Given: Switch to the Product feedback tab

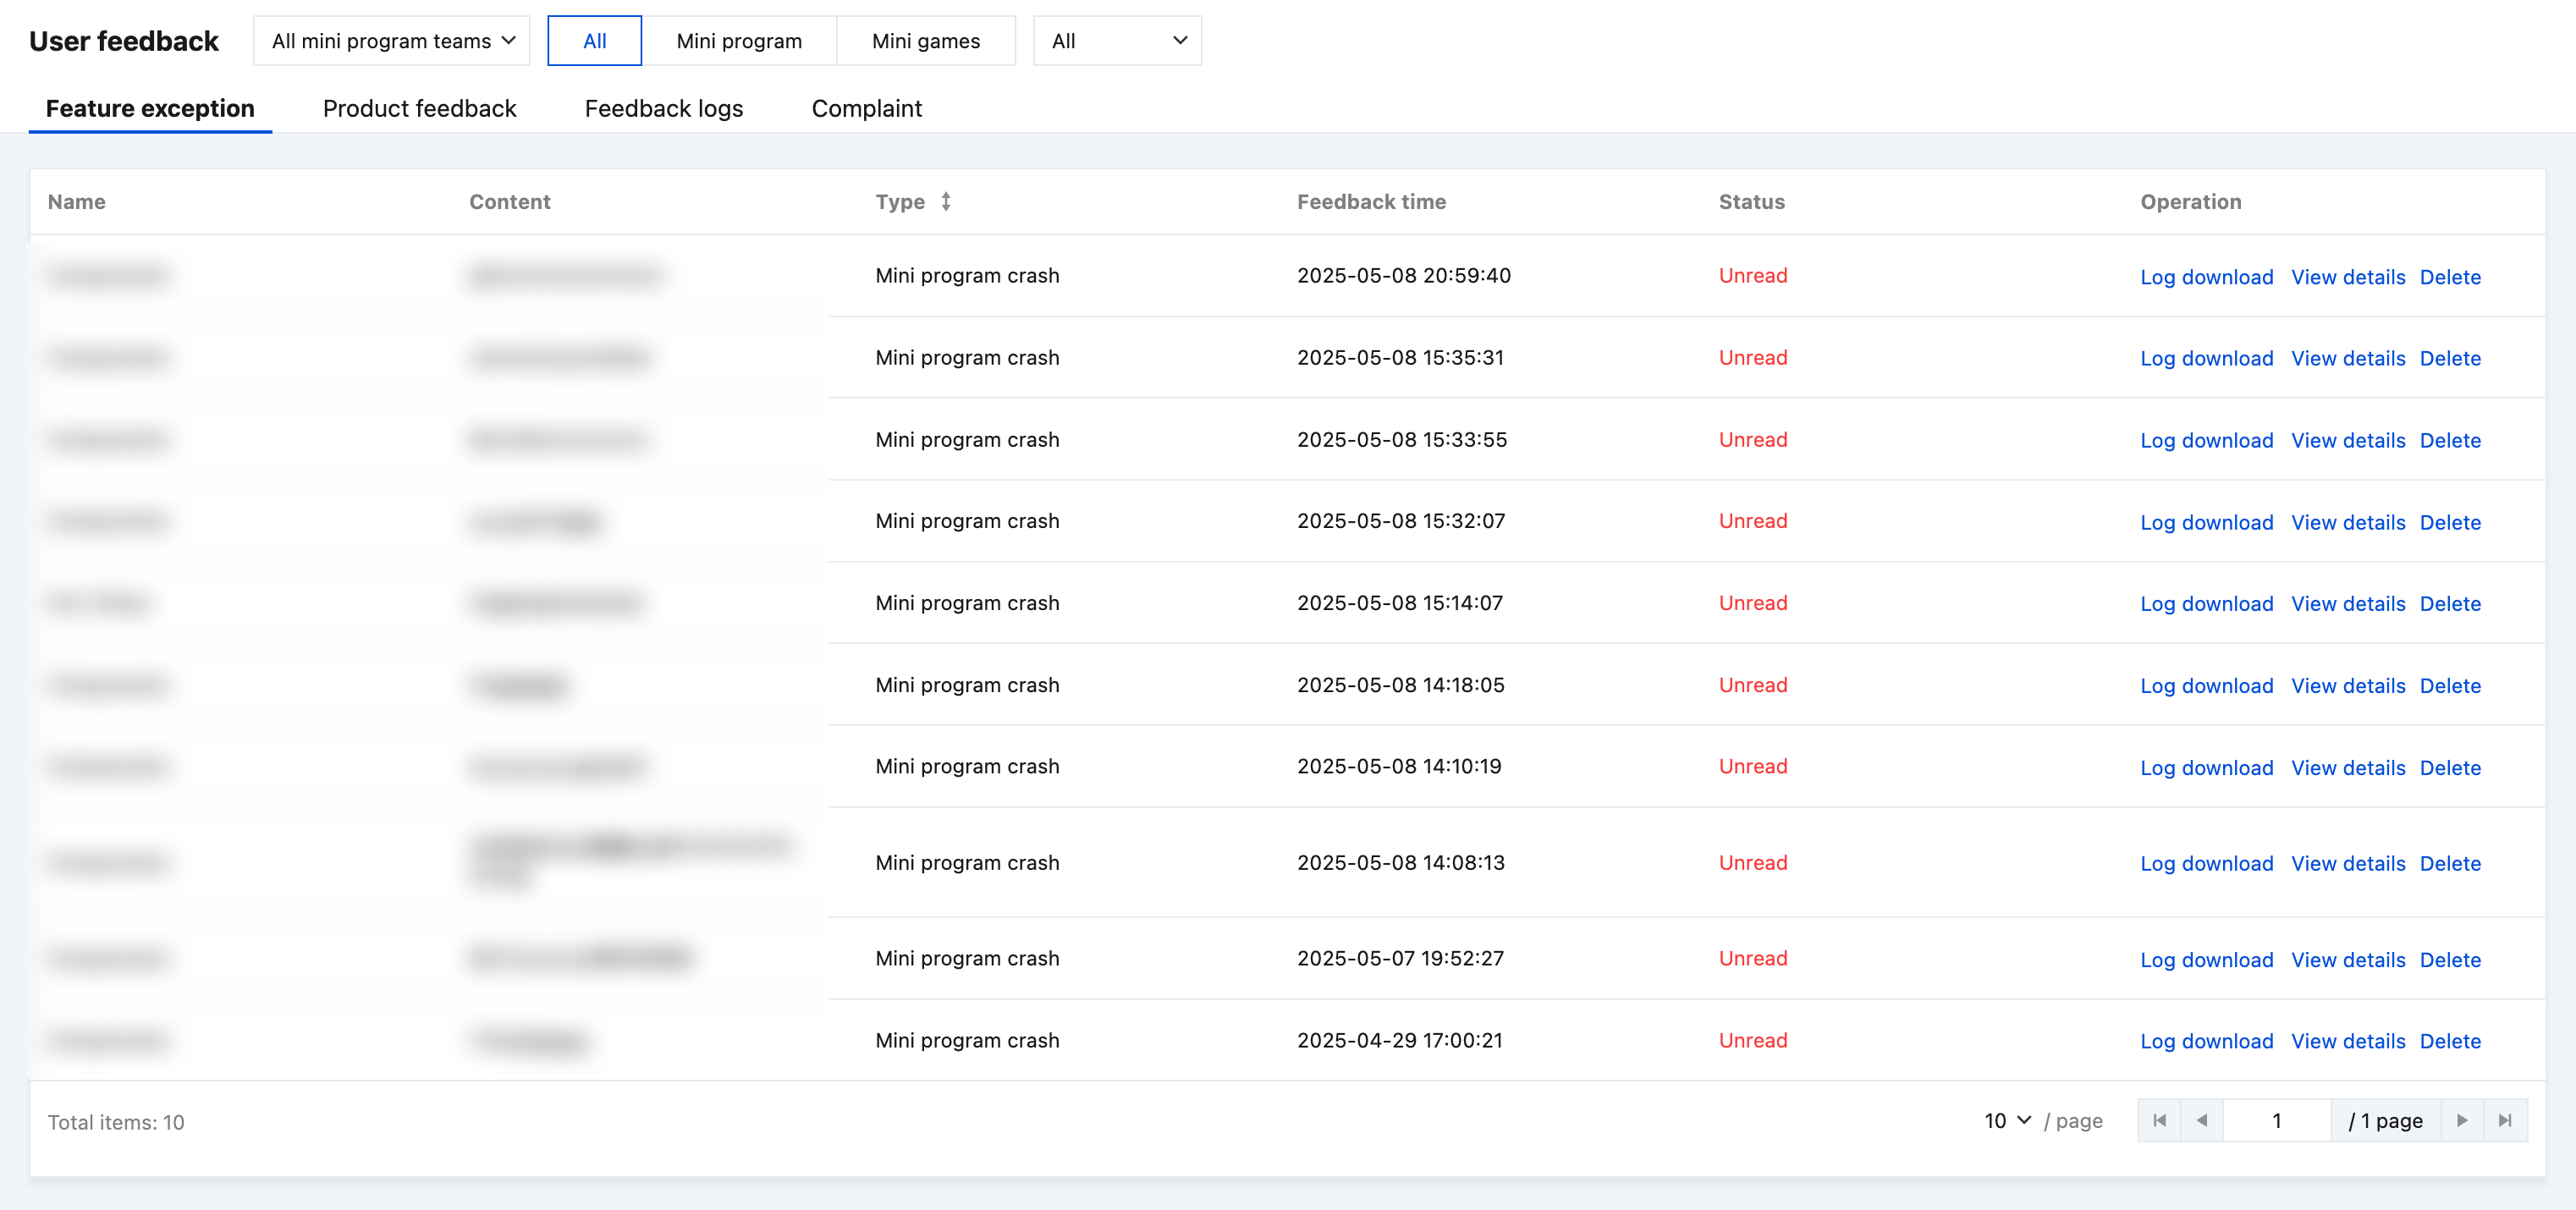Looking at the screenshot, I should (x=419, y=108).
